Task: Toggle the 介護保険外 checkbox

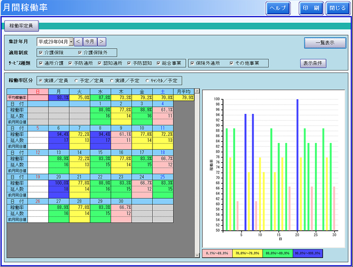Action: tap(80, 53)
